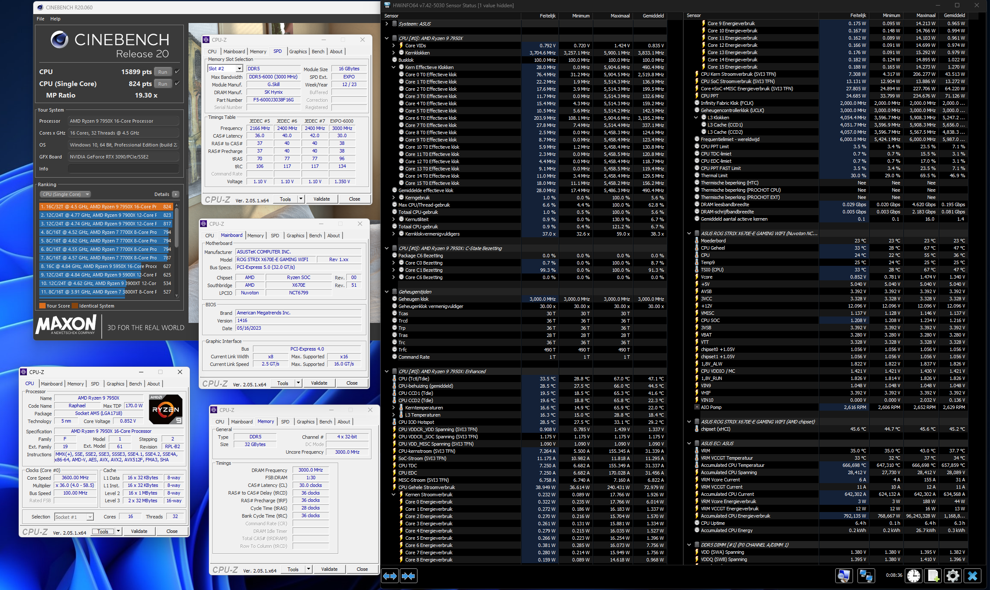Open the Cinebench File menu
The height and width of the screenshot is (590, 990).
click(x=41, y=19)
